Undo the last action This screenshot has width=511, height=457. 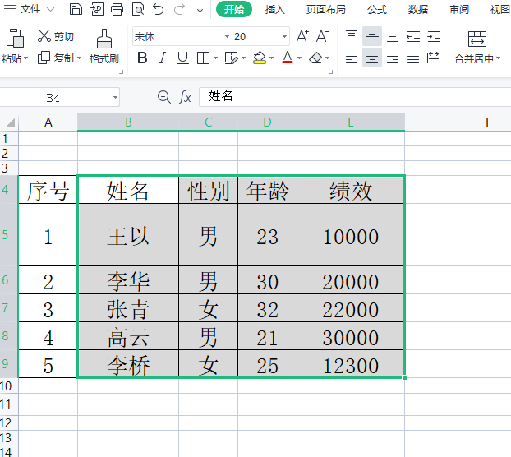pyautogui.click(x=159, y=9)
